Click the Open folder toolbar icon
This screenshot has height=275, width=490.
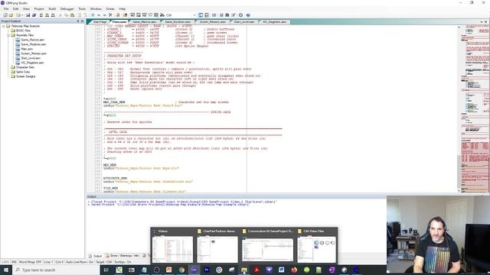[11, 15]
